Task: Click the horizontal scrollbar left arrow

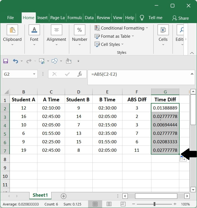Action: pyautogui.click(x=125, y=196)
